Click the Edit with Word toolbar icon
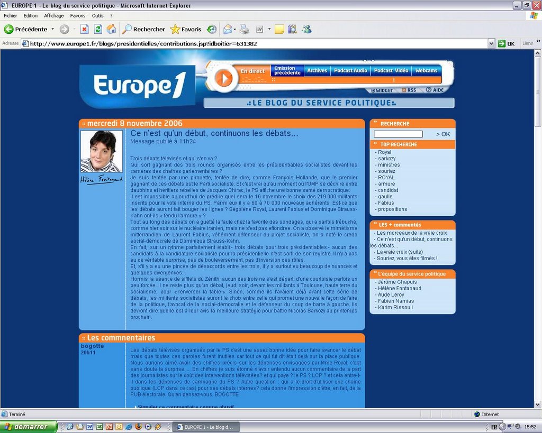The height and width of the screenshot is (433, 542). [x=259, y=30]
